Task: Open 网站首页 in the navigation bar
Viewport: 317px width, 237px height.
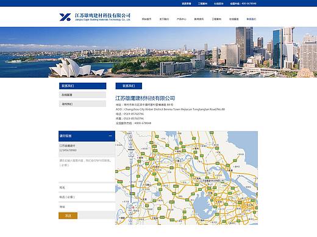Action: (x=146, y=19)
